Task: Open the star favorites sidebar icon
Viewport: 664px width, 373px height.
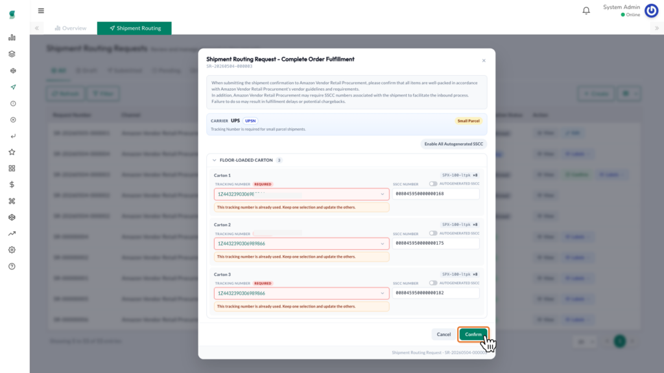Action: click(x=12, y=152)
